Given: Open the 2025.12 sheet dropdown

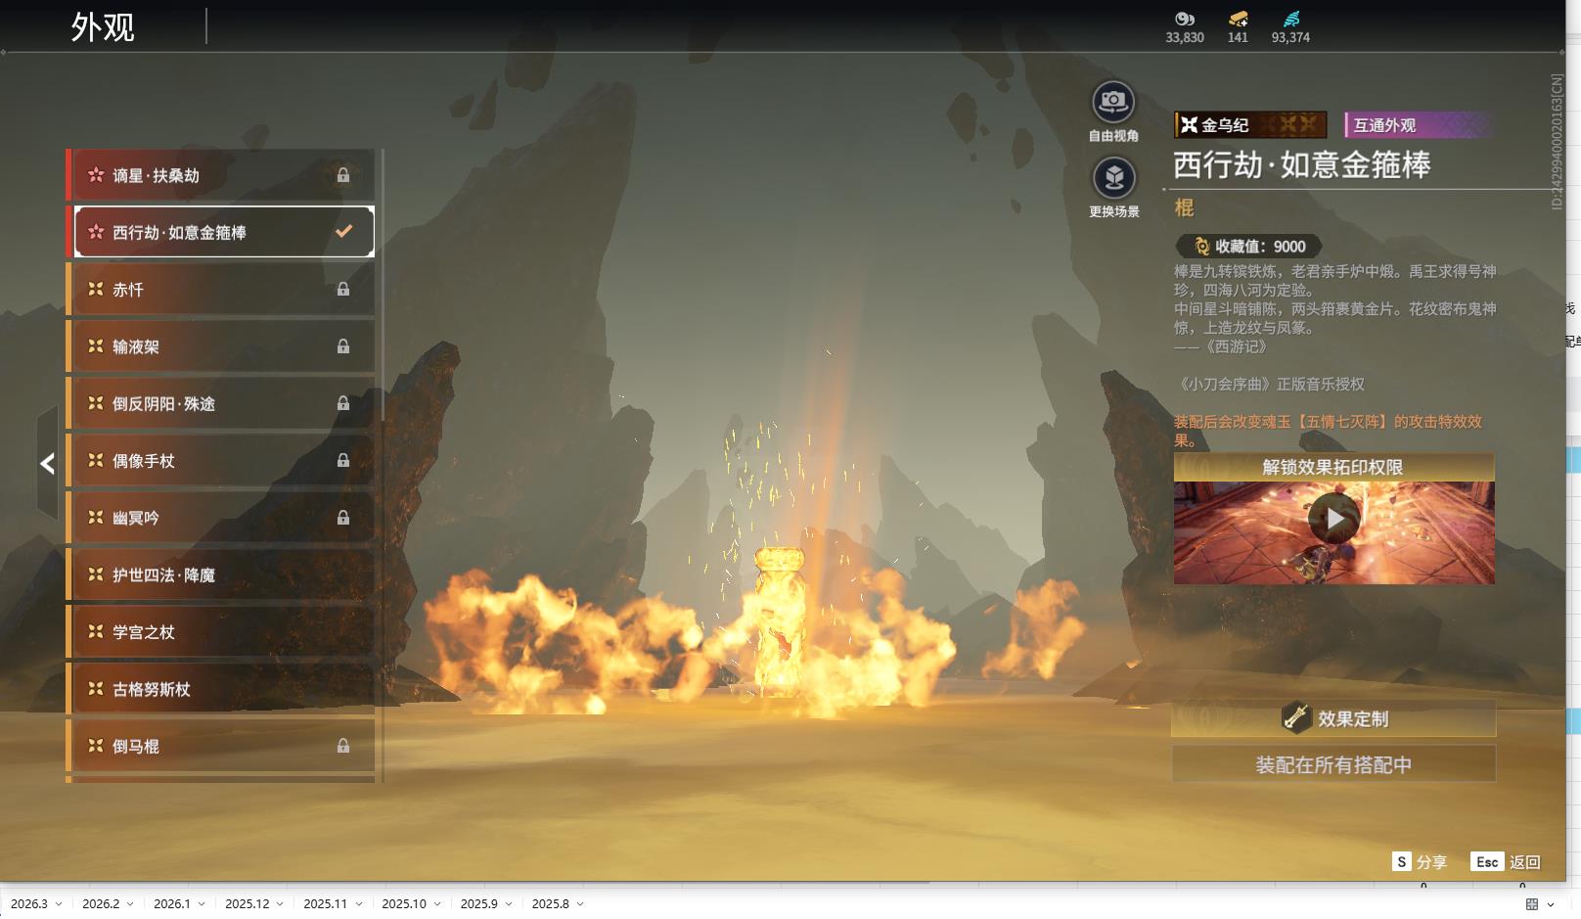Looking at the screenshot, I should [280, 904].
